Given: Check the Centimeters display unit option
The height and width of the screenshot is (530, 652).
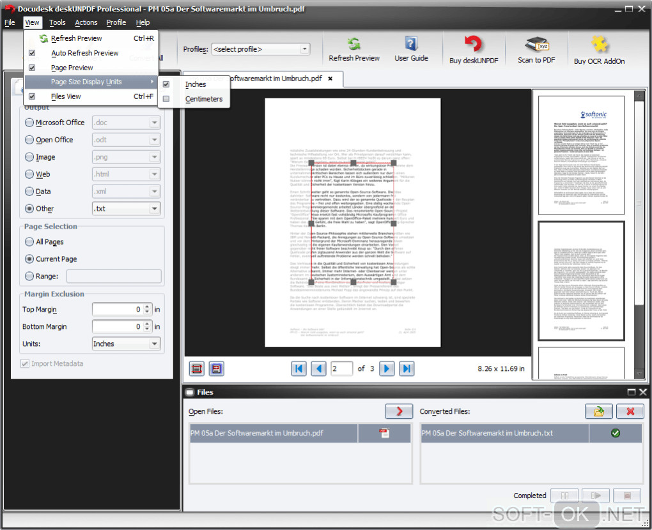Looking at the screenshot, I should click(x=166, y=99).
